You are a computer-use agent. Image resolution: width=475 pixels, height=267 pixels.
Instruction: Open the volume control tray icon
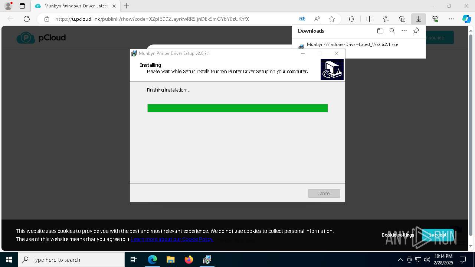click(427, 260)
